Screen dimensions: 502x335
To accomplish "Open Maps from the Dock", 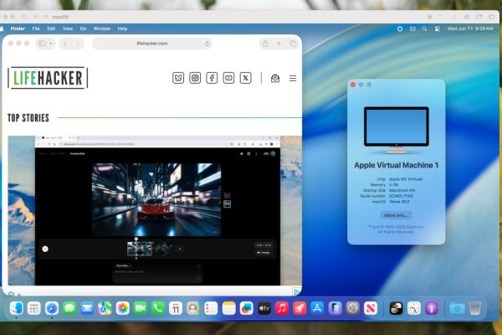I will click(105, 308).
